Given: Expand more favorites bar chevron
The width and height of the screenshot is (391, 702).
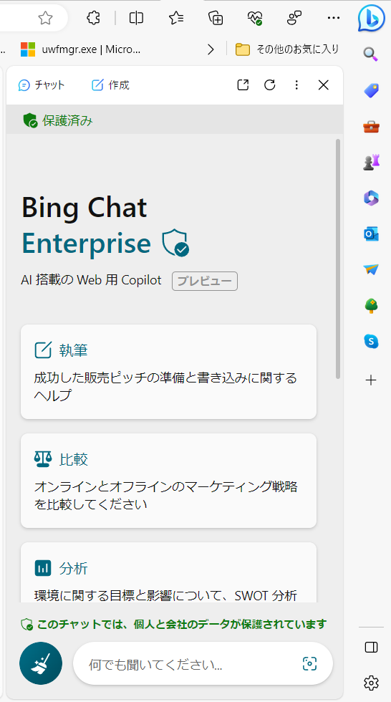Looking at the screenshot, I should 211,49.
